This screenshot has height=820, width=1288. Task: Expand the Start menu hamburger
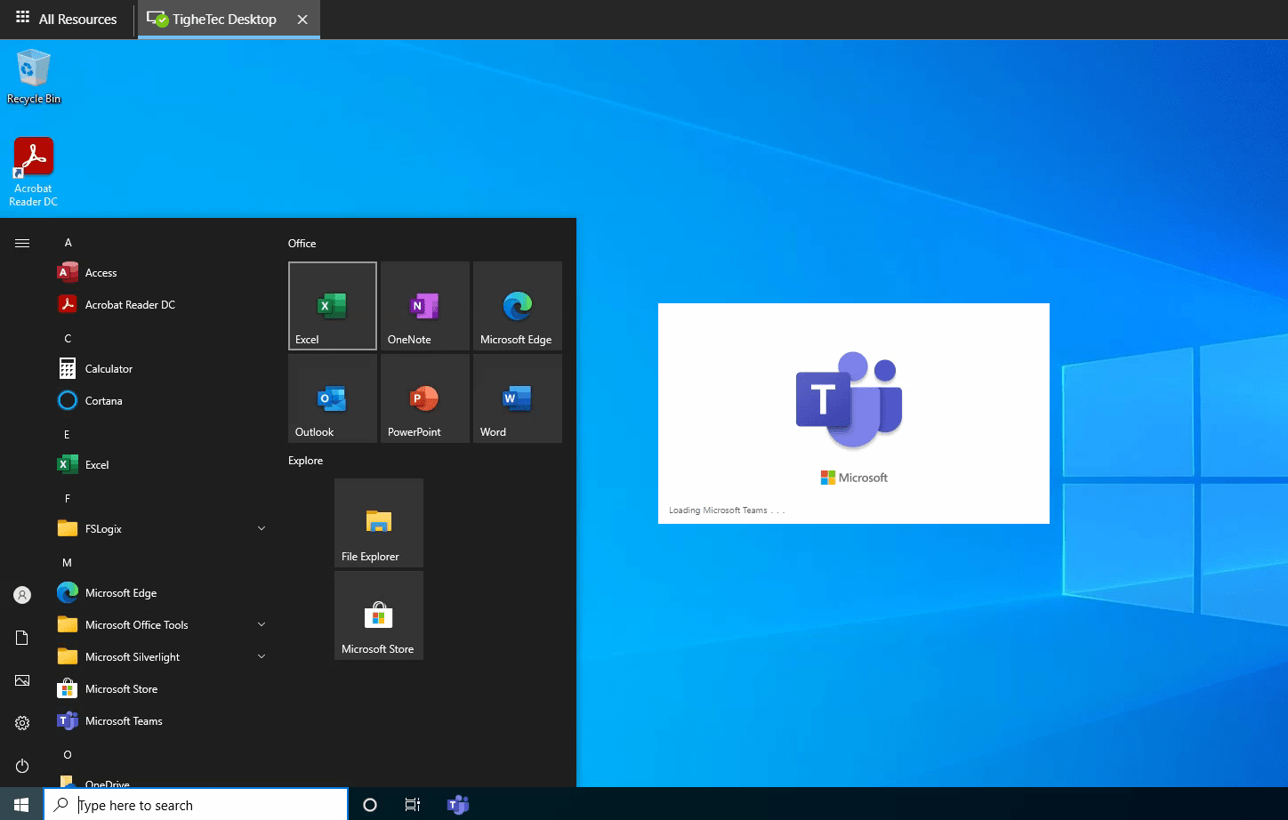click(x=22, y=243)
